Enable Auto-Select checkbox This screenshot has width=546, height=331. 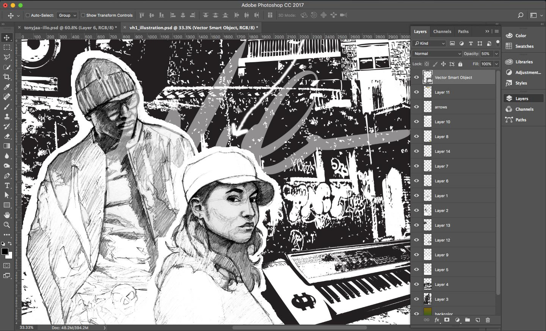(28, 15)
